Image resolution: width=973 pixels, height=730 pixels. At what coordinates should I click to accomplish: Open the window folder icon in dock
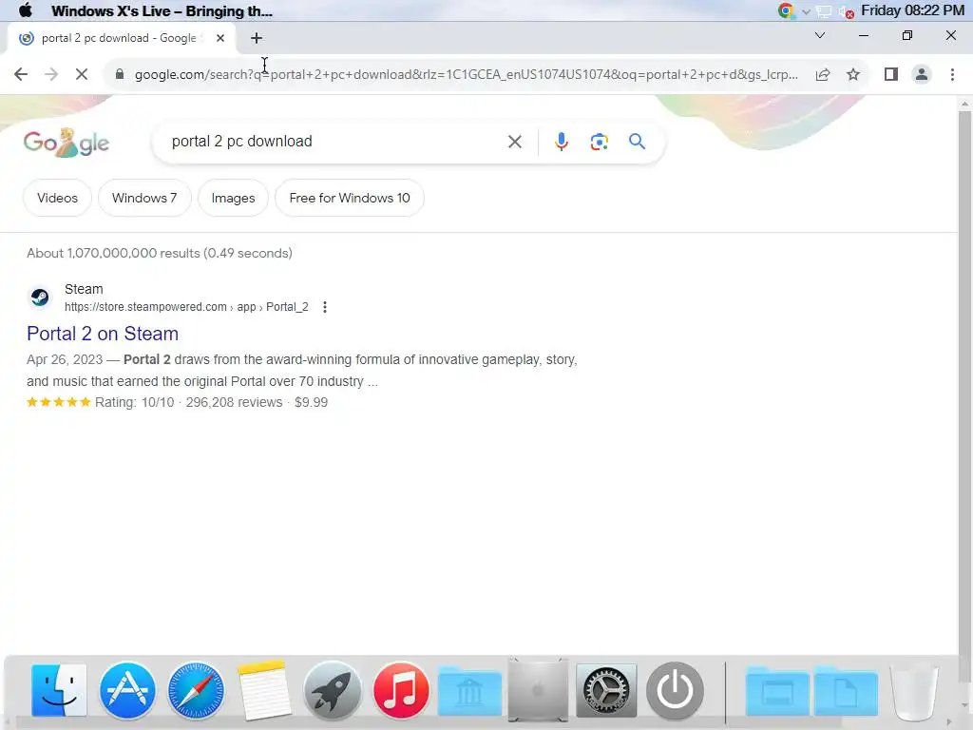tap(777, 692)
